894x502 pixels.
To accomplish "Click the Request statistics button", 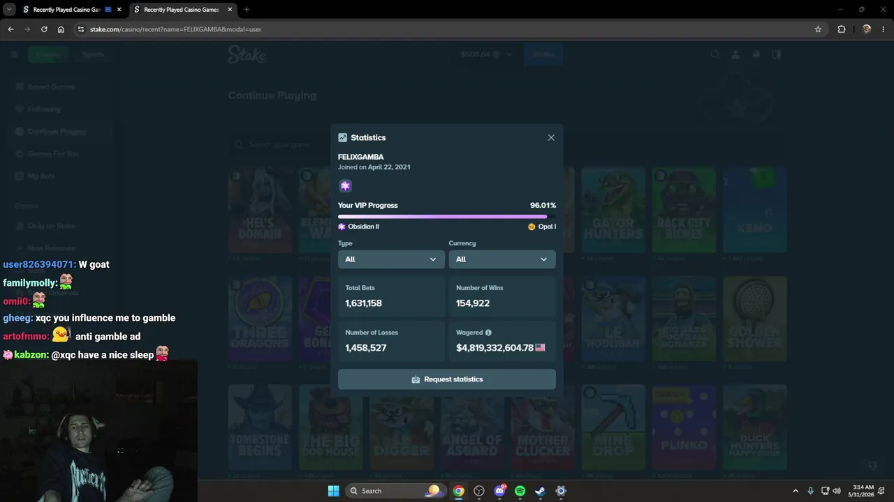I will [447, 379].
